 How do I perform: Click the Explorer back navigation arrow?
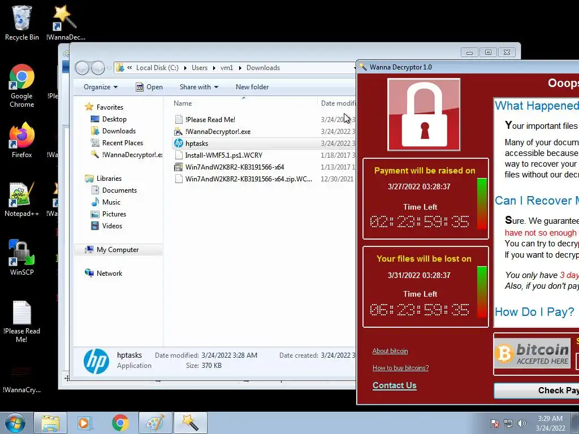pos(82,68)
